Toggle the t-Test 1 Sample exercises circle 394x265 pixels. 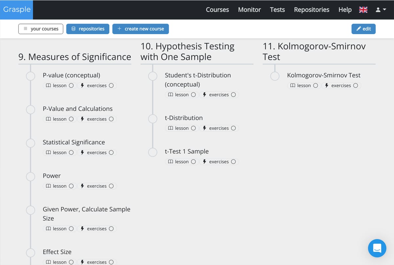pos(233,162)
